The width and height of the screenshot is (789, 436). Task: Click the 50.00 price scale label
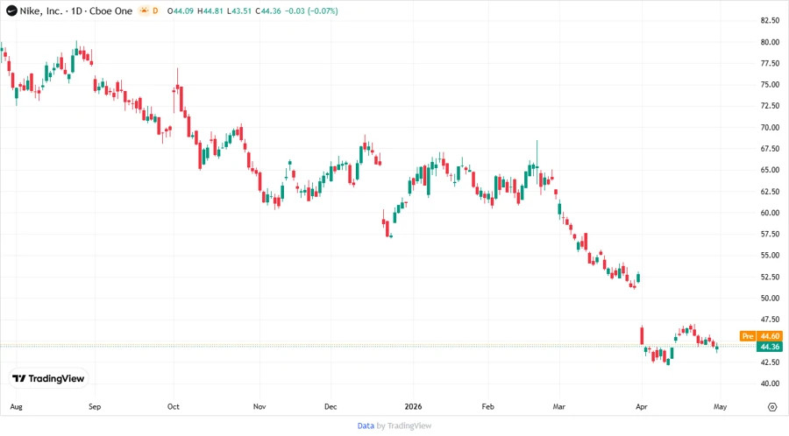click(770, 298)
